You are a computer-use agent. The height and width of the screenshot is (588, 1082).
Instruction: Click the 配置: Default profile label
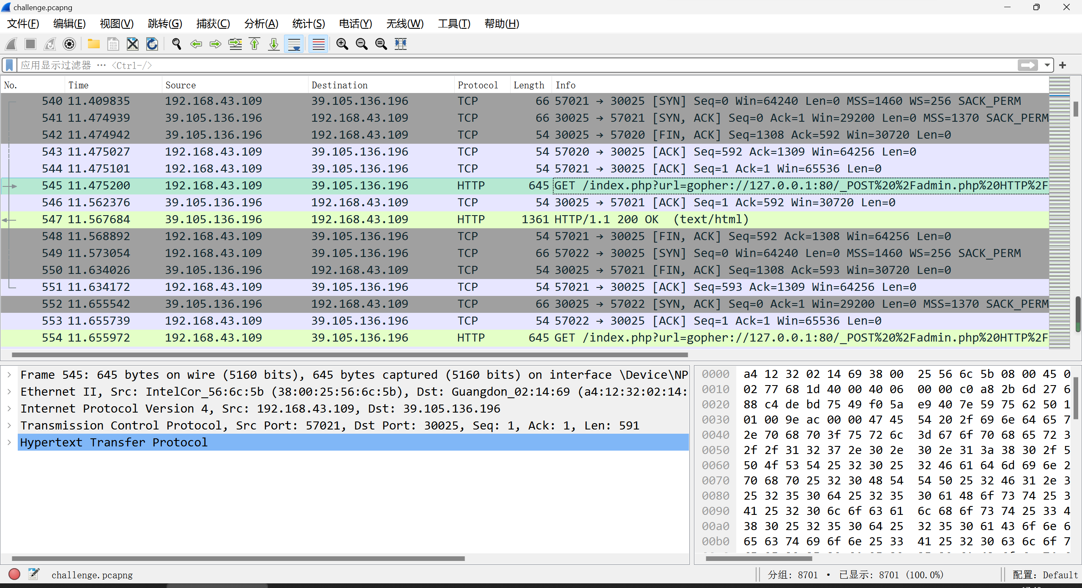(x=1045, y=575)
